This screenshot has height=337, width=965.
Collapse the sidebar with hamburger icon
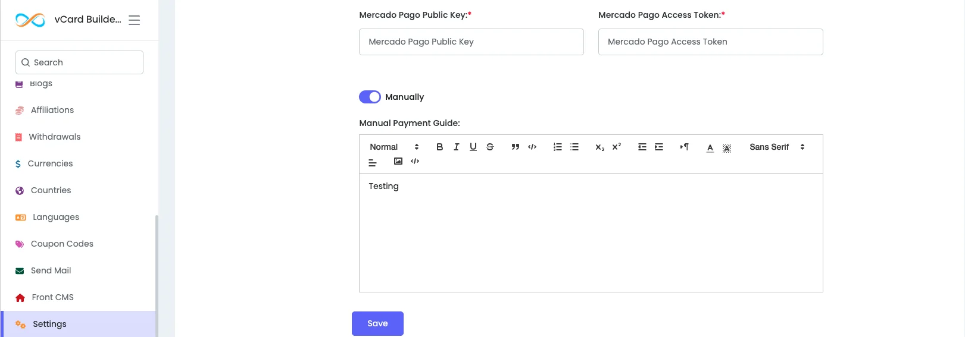[135, 20]
